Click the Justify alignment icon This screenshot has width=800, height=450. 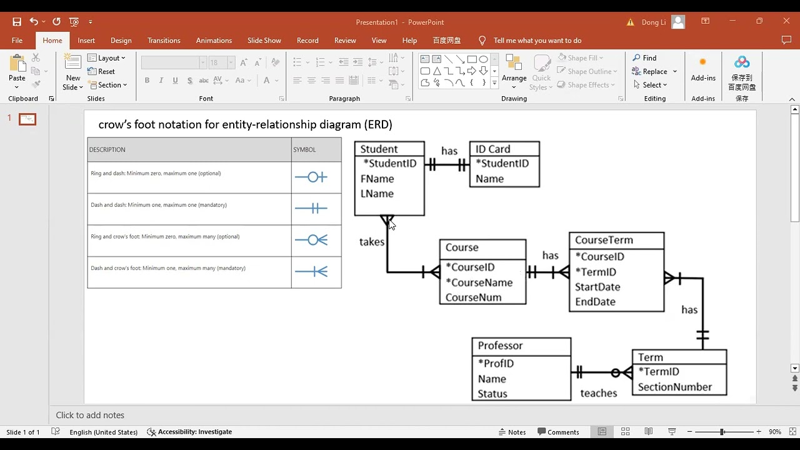[x=339, y=81]
